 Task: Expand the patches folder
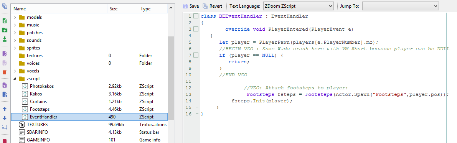click(15, 33)
